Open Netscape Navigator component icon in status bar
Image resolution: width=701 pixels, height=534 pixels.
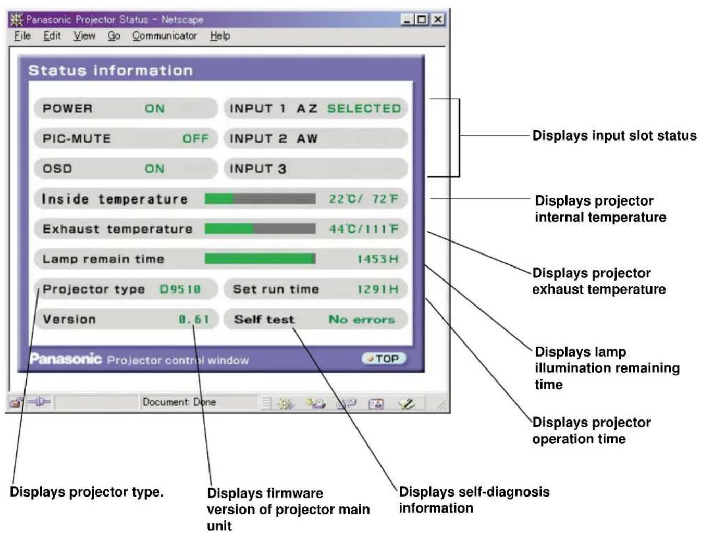pos(285,403)
